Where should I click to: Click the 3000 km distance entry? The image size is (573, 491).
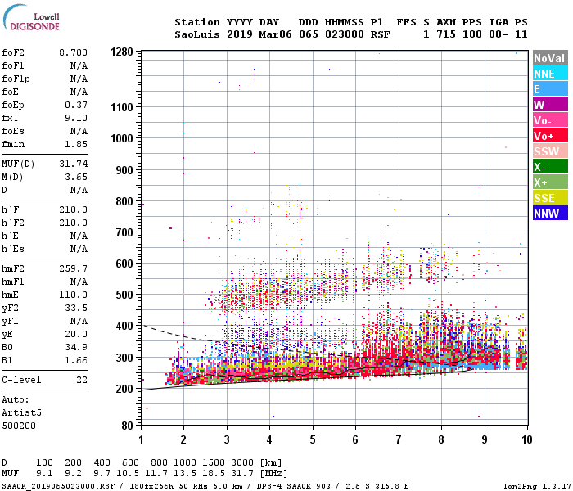[242, 462]
